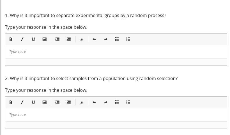The height and width of the screenshot is (135, 230).
Task: Undo last edit in question 1 editor
Action: tap(94, 39)
